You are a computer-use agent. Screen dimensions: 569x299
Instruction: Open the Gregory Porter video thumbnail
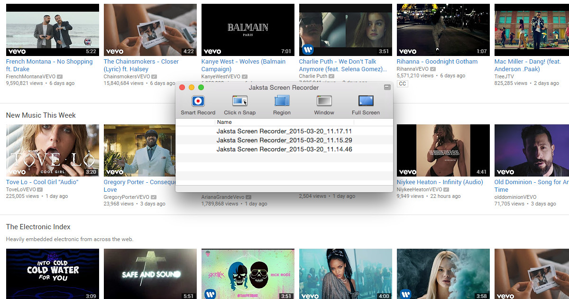pyautogui.click(x=139, y=150)
